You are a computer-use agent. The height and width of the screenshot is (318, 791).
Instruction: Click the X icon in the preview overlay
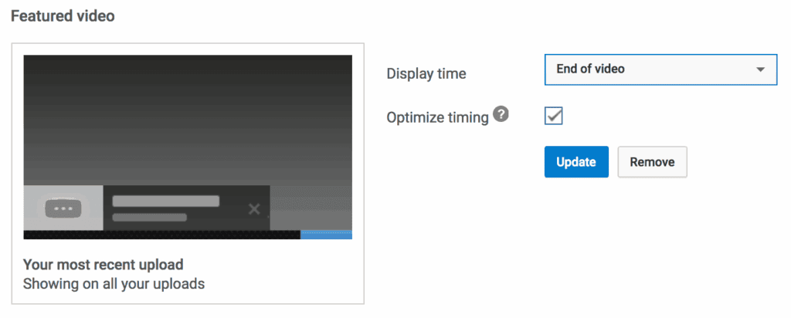click(254, 209)
